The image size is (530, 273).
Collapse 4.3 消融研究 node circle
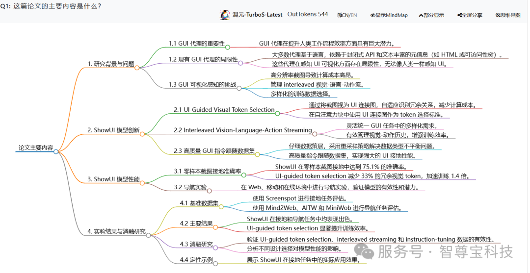pyautogui.click(x=215, y=248)
